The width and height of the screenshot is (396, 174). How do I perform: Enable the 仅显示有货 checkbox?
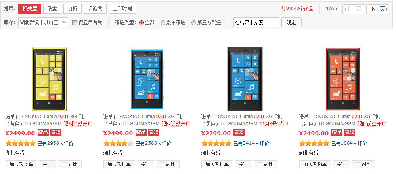(75, 23)
